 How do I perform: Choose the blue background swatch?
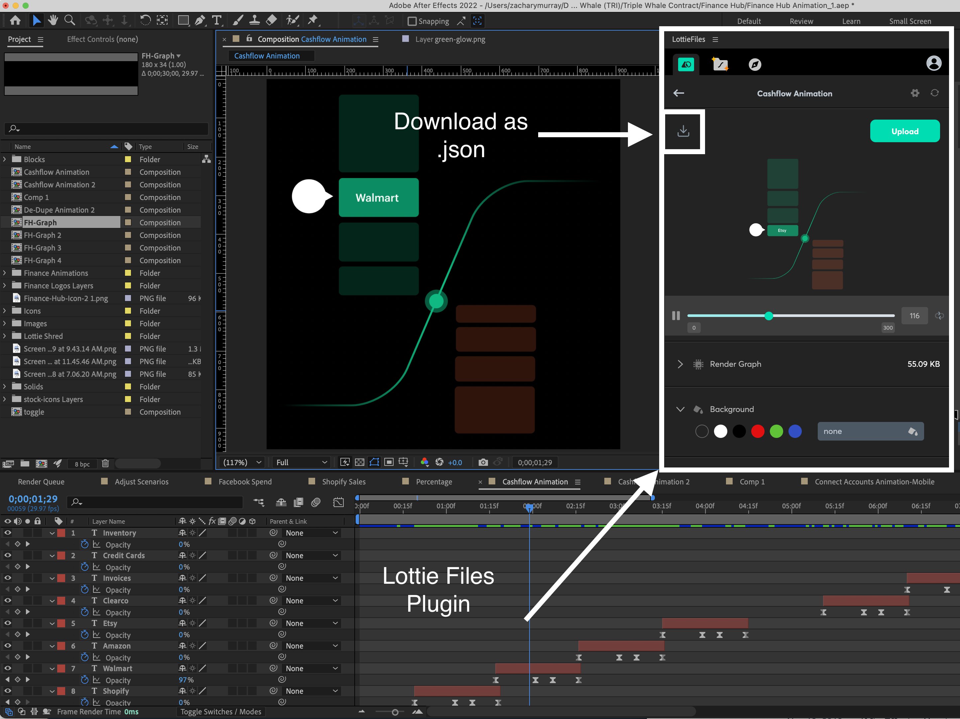point(795,431)
